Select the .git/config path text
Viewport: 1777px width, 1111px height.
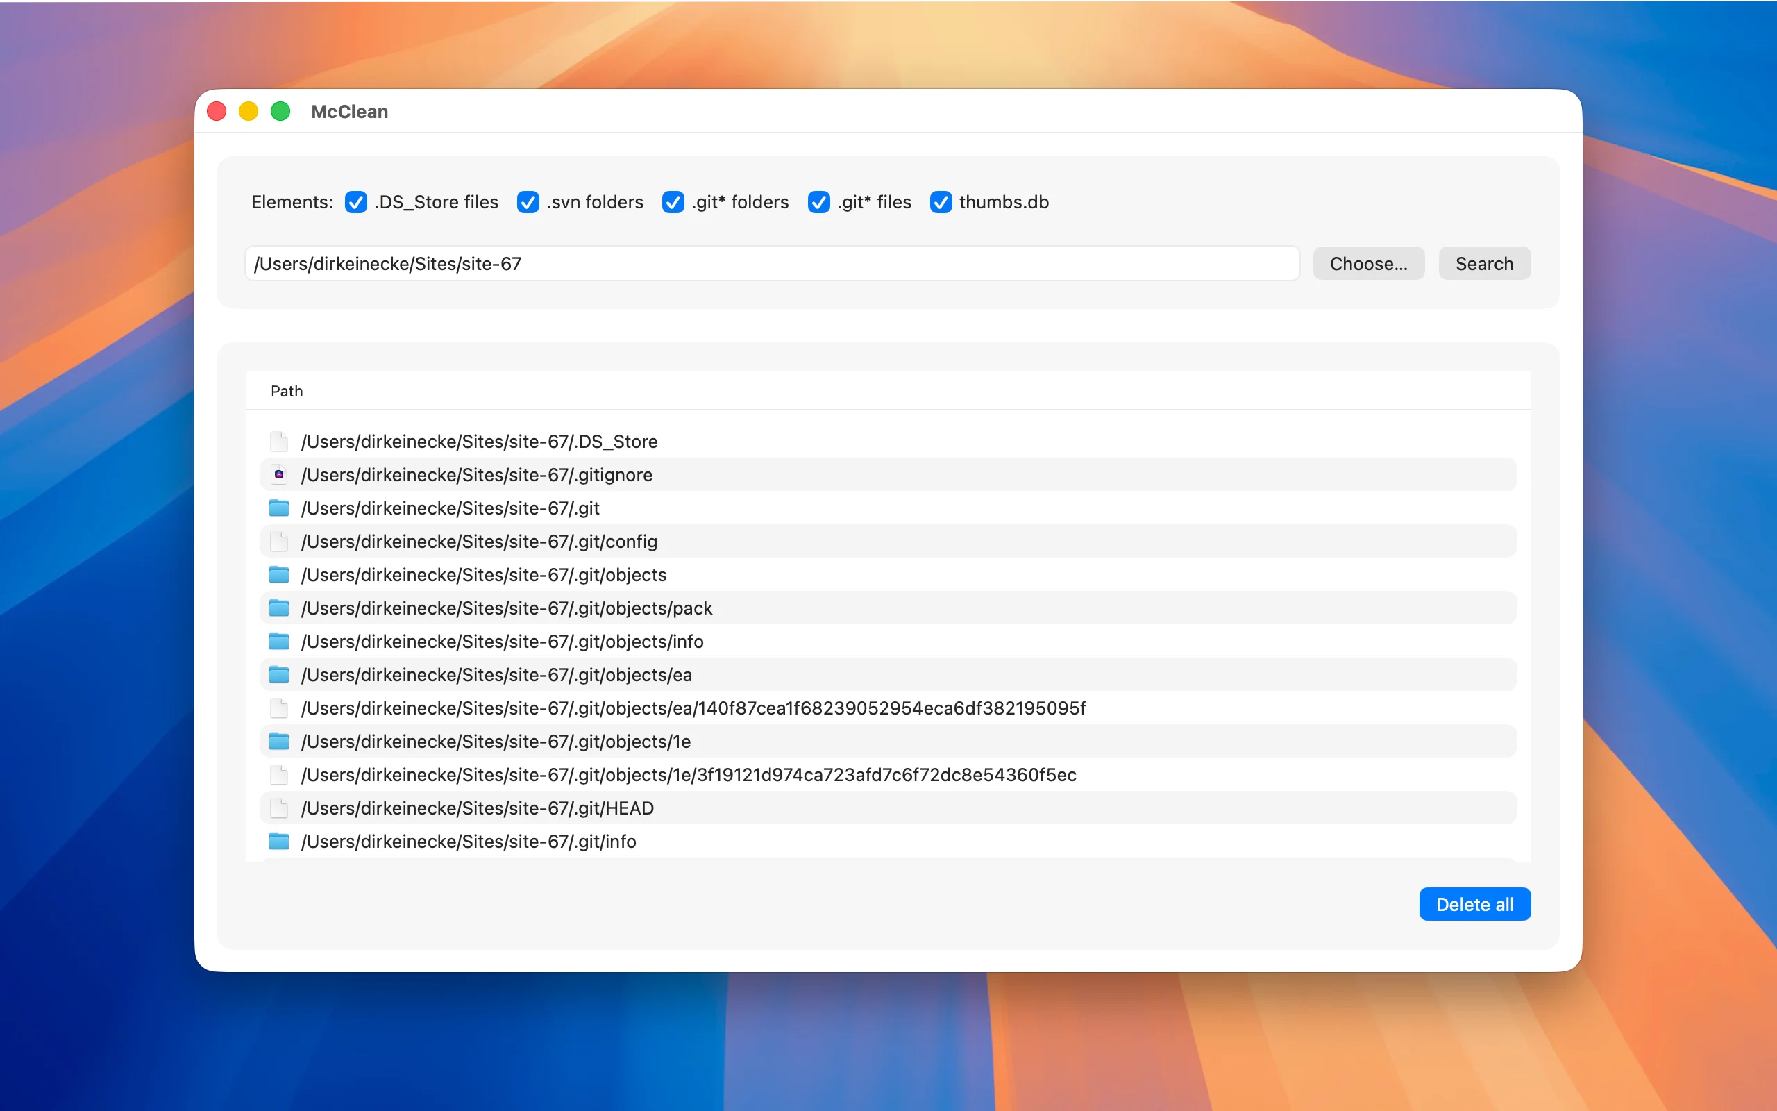click(480, 542)
